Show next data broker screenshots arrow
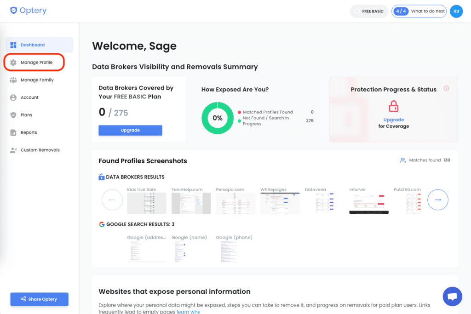The width and height of the screenshot is (471, 314). coord(438,200)
